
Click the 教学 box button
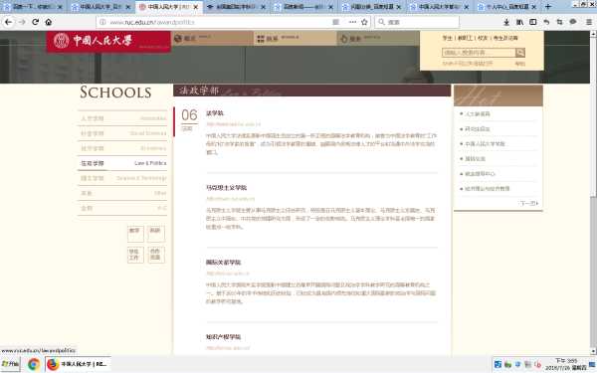click(135, 234)
